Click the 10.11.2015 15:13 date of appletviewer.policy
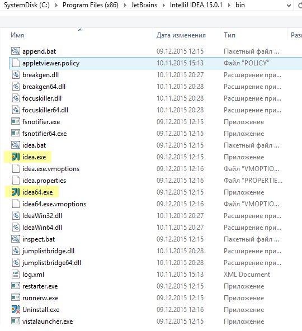Viewport: 302px width, 331px height. [x=180, y=63]
